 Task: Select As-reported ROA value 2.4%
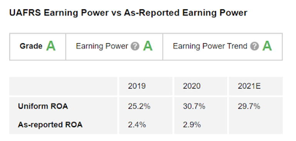137,125
